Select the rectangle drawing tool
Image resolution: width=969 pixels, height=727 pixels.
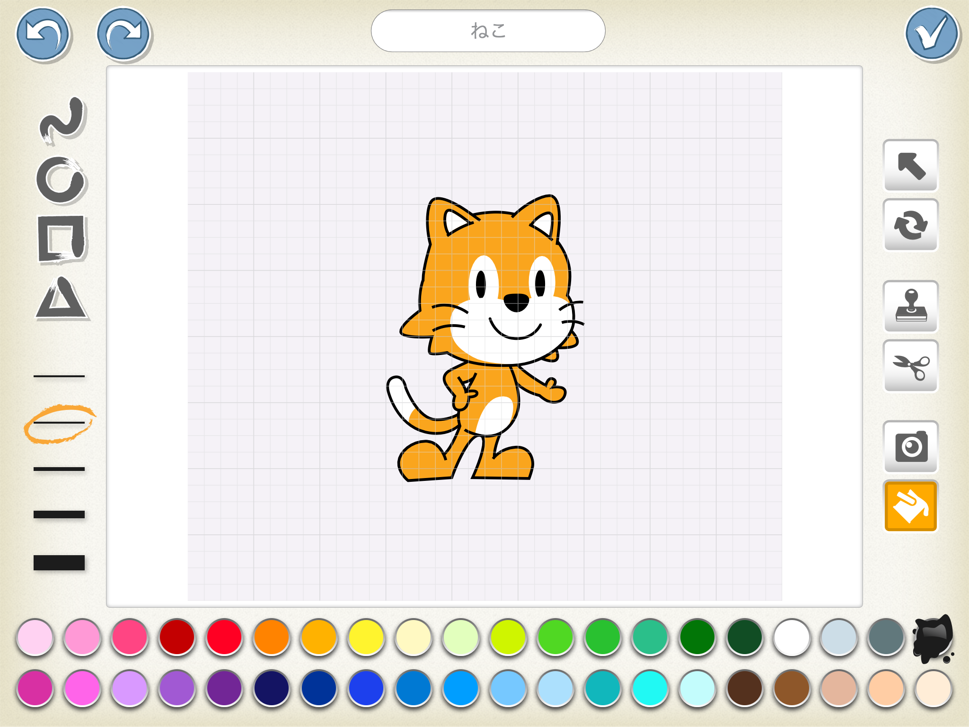[x=62, y=239]
